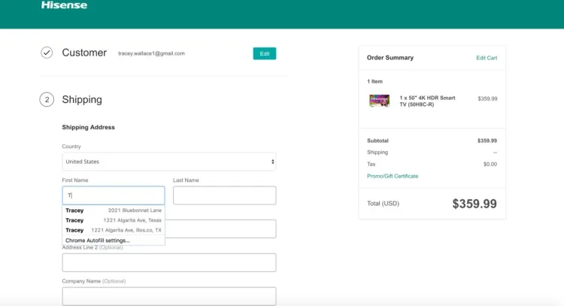
Task: Click the Shipping section heading
Action: point(82,99)
